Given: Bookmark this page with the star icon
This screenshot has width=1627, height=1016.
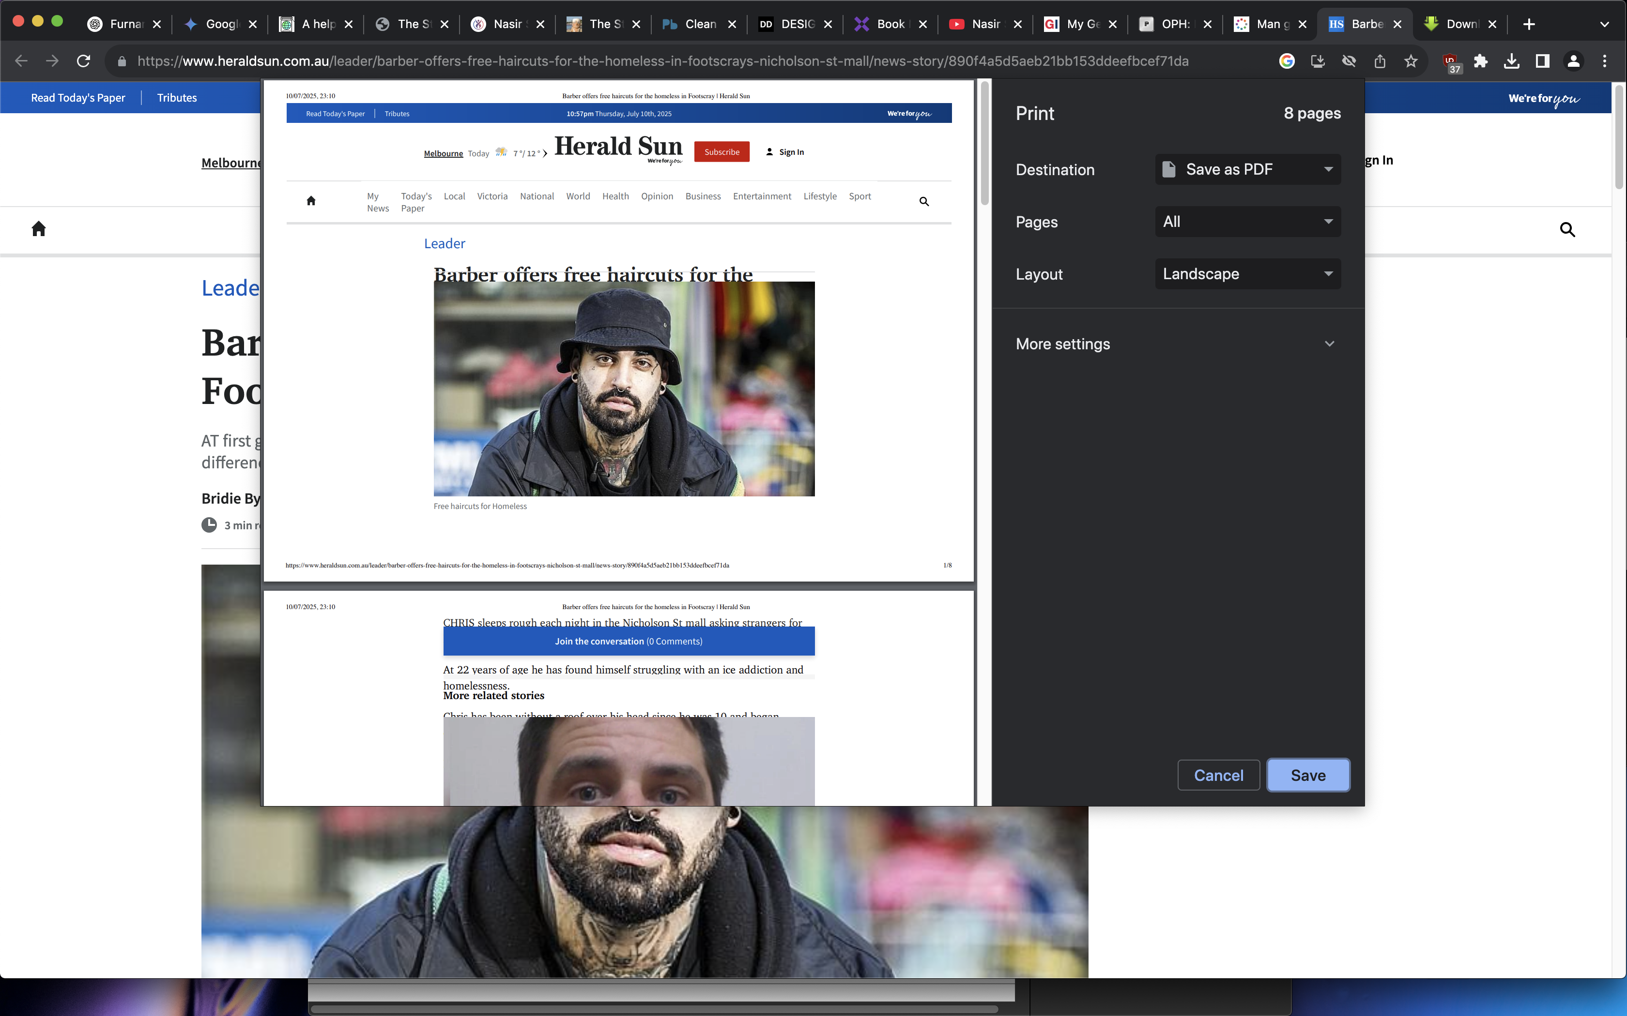Looking at the screenshot, I should pos(1411,61).
